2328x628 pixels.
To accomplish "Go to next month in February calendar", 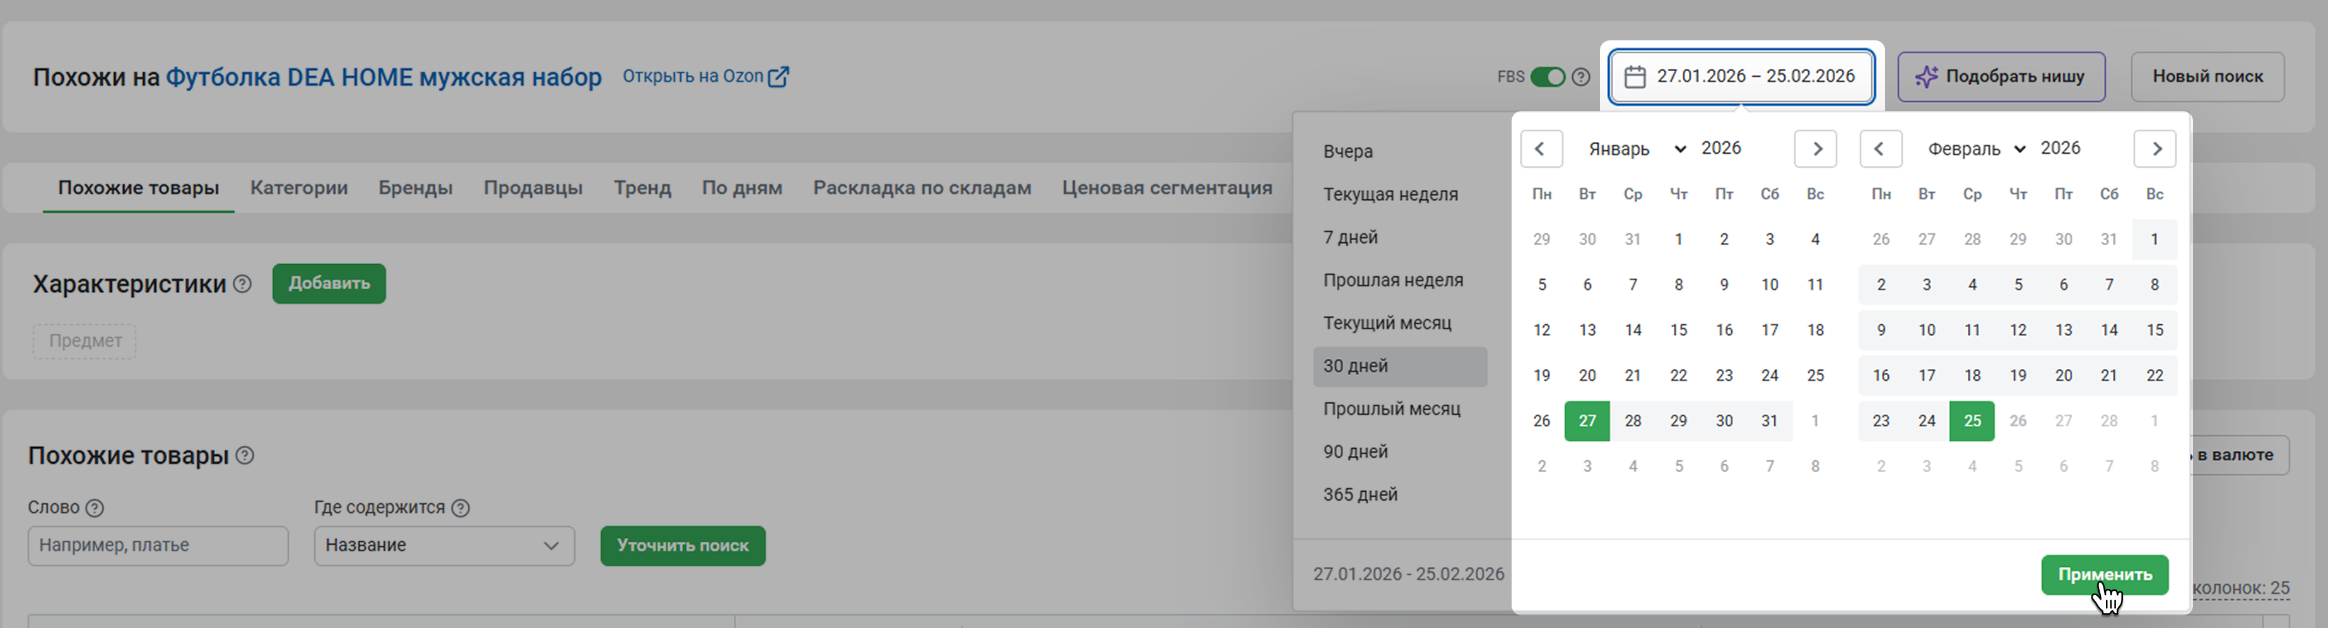I will click(2155, 149).
